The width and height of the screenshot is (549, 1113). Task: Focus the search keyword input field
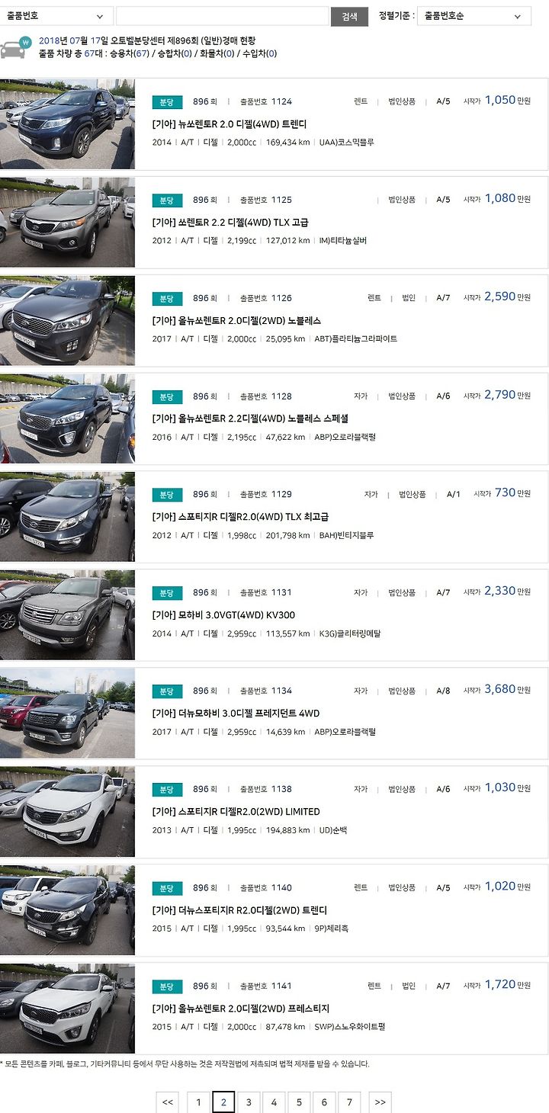pos(222,16)
